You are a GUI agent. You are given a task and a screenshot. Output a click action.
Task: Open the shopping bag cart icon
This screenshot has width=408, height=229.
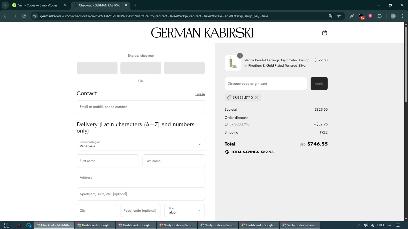click(324, 33)
